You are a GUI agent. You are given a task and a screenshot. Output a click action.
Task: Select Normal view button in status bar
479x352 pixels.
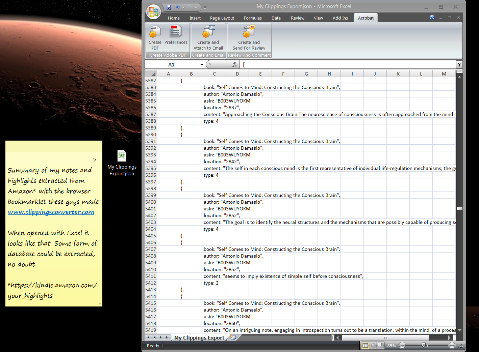coord(365,346)
